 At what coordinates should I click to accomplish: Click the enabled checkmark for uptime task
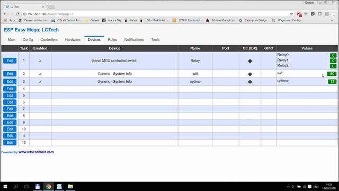40,82
